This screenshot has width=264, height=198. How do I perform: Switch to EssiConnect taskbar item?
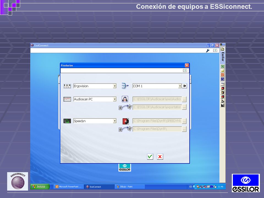tap(99, 186)
